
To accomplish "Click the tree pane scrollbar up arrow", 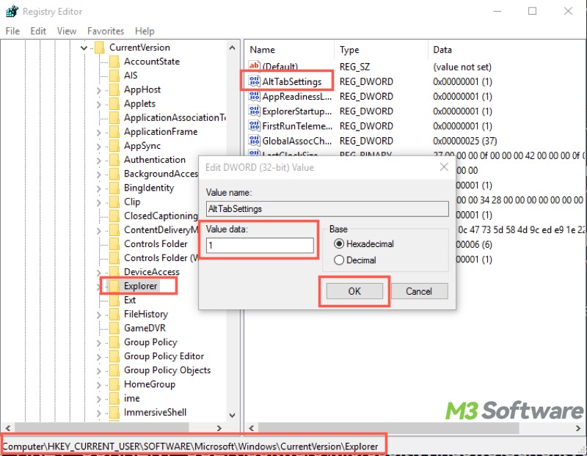I will (232, 48).
